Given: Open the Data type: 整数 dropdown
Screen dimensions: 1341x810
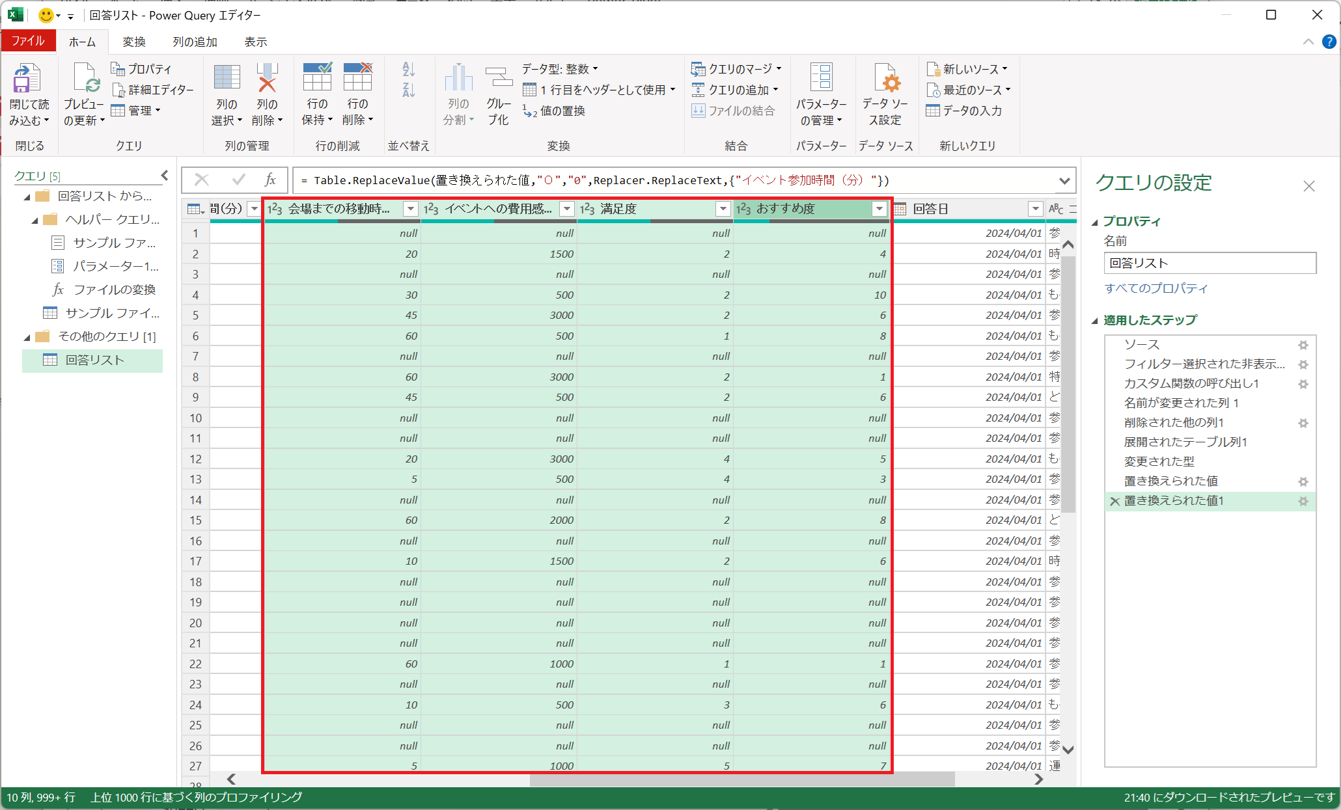Looking at the screenshot, I should coord(560,69).
